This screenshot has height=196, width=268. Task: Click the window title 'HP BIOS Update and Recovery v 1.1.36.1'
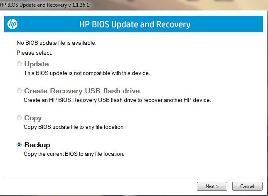(44, 5)
